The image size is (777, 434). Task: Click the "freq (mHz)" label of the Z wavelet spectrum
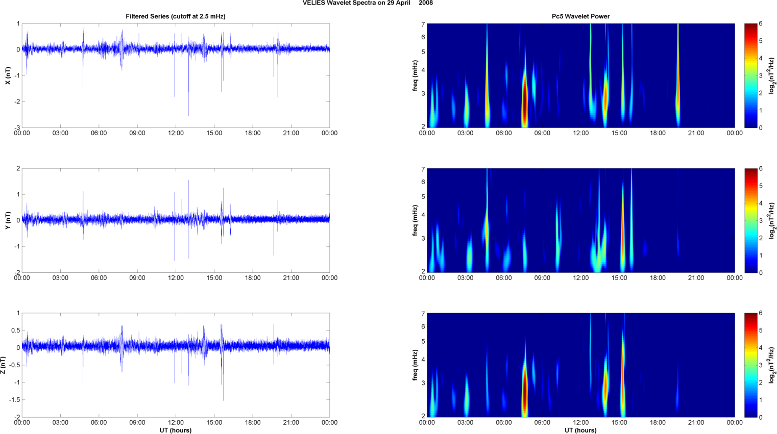(x=415, y=365)
